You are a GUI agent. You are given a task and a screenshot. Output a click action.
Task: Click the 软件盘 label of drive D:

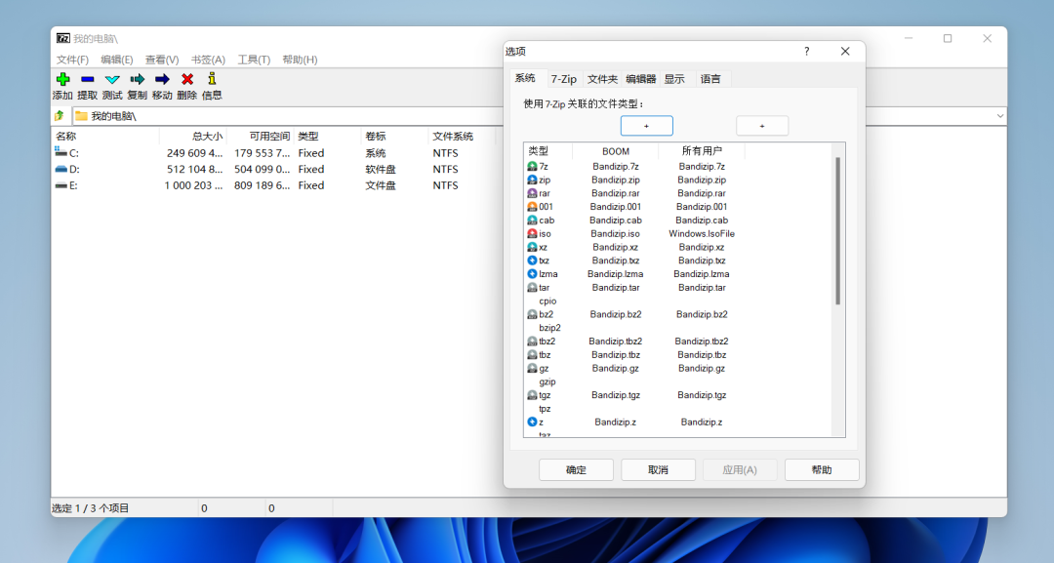pos(380,170)
